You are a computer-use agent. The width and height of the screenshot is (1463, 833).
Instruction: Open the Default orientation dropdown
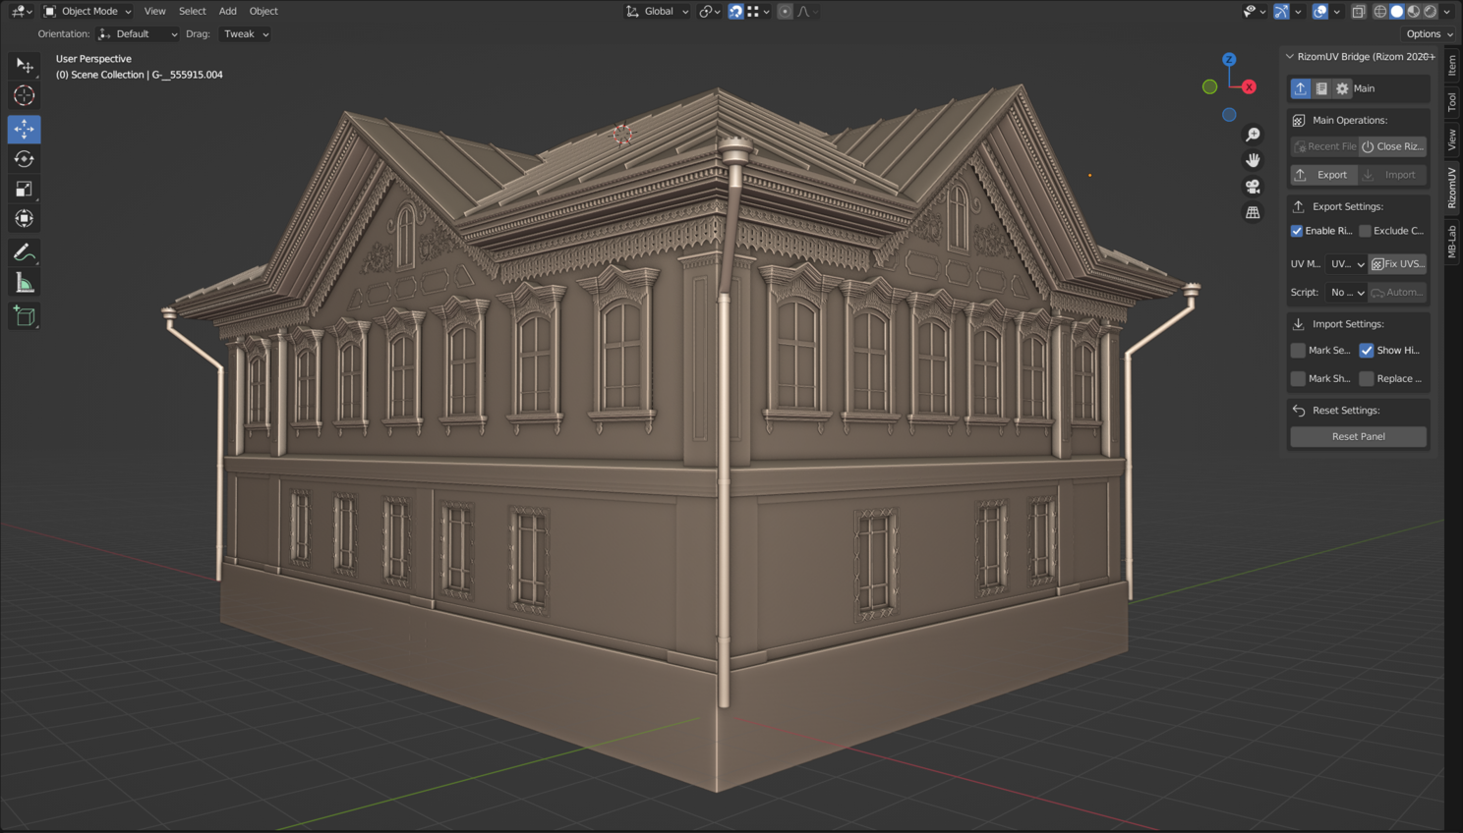[139, 34]
